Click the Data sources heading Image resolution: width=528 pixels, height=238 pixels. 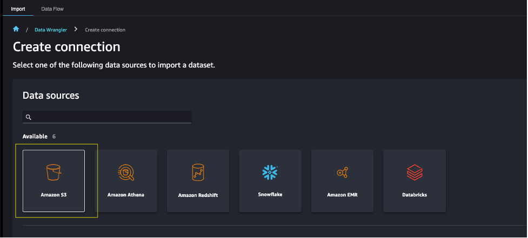click(51, 96)
